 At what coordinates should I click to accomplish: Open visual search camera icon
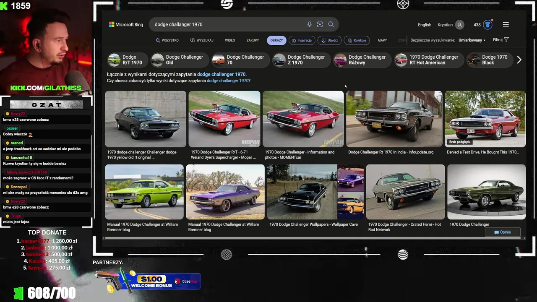coord(320,24)
